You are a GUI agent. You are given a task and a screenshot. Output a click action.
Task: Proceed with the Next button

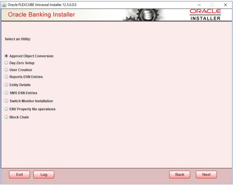coord(206,175)
